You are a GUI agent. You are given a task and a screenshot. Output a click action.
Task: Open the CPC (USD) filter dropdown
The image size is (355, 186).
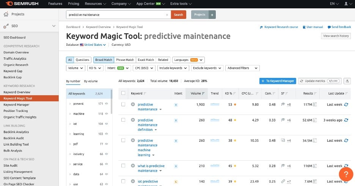pos(144,68)
